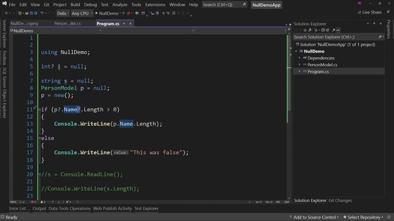
Task: Open the Data Tools Operations tab
Action: coord(70,209)
